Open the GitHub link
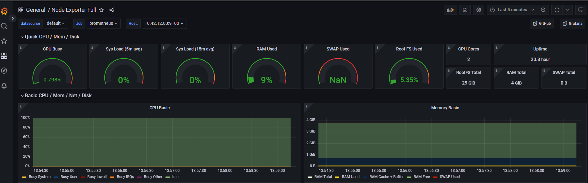This screenshot has height=183, width=588. 542,24
